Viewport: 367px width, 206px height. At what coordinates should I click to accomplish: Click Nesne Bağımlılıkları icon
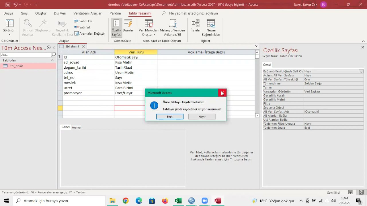(x=211, y=28)
